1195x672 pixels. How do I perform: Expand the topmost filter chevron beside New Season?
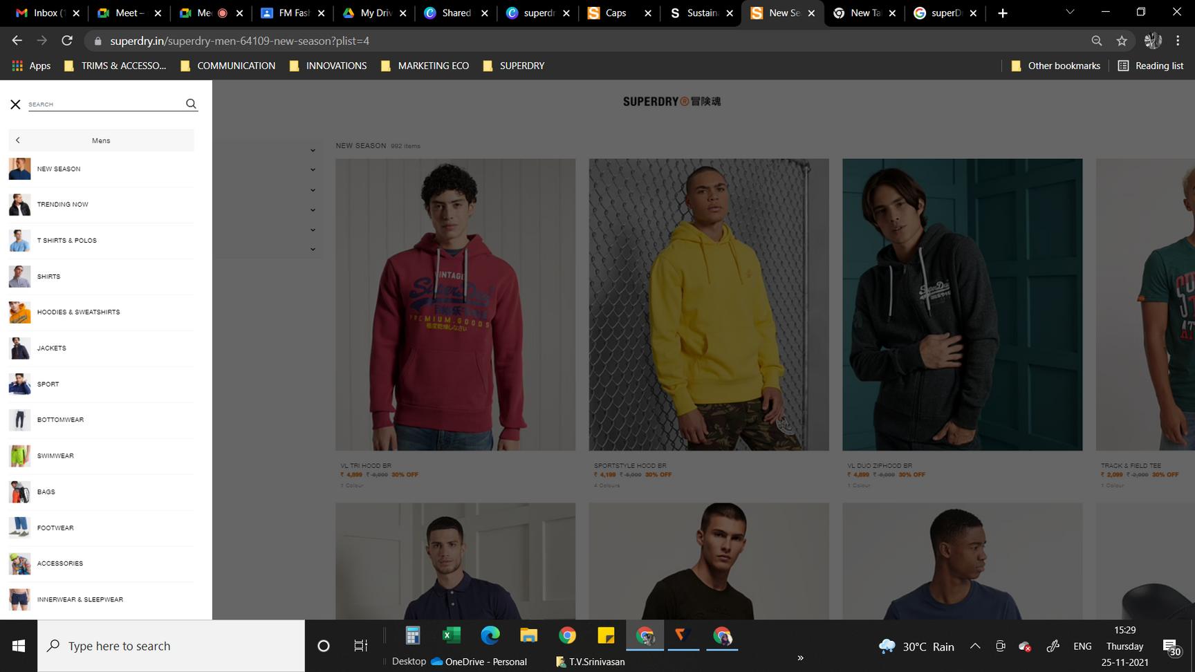[313, 150]
